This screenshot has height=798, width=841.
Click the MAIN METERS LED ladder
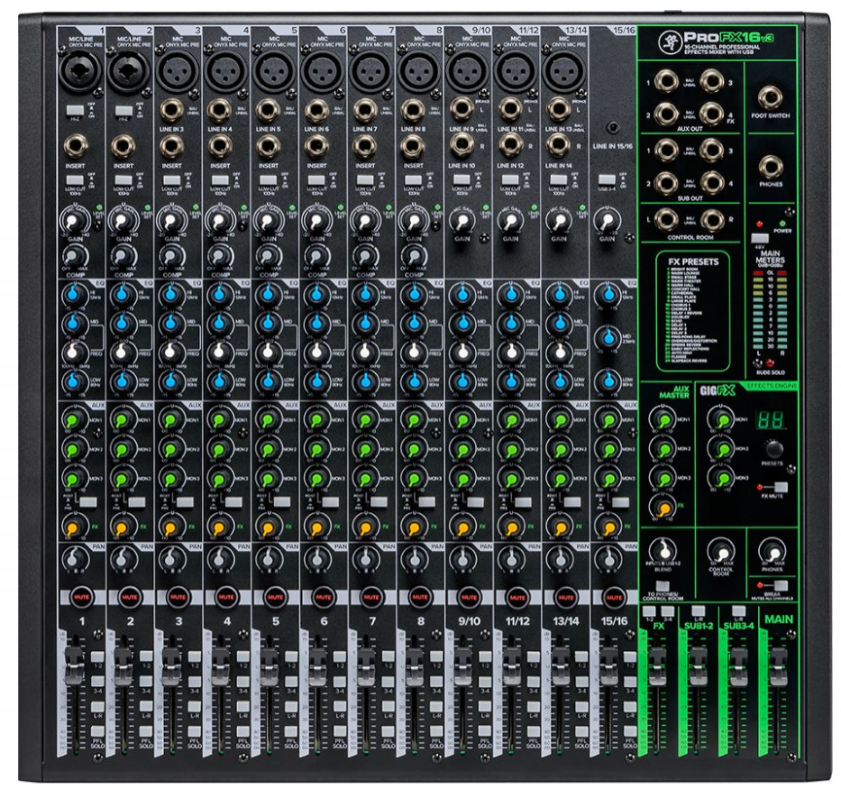(770, 308)
